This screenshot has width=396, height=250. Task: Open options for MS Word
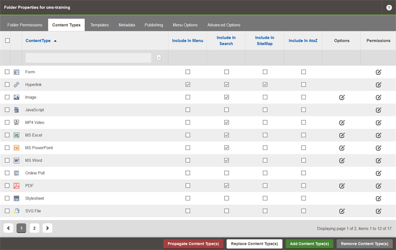point(342,160)
